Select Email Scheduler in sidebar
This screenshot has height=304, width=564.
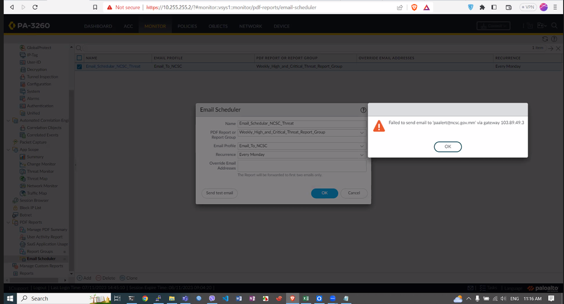(41, 259)
